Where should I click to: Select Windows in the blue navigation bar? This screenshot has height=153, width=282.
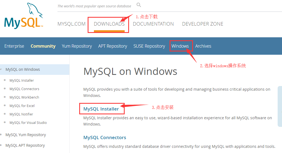click(180, 46)
